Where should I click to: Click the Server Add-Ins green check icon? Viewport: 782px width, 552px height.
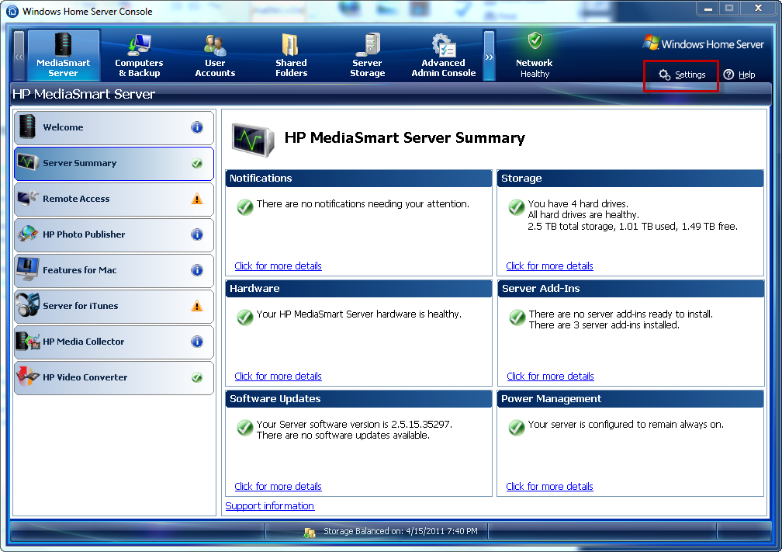pyautogui.click(x=517, y=318)
